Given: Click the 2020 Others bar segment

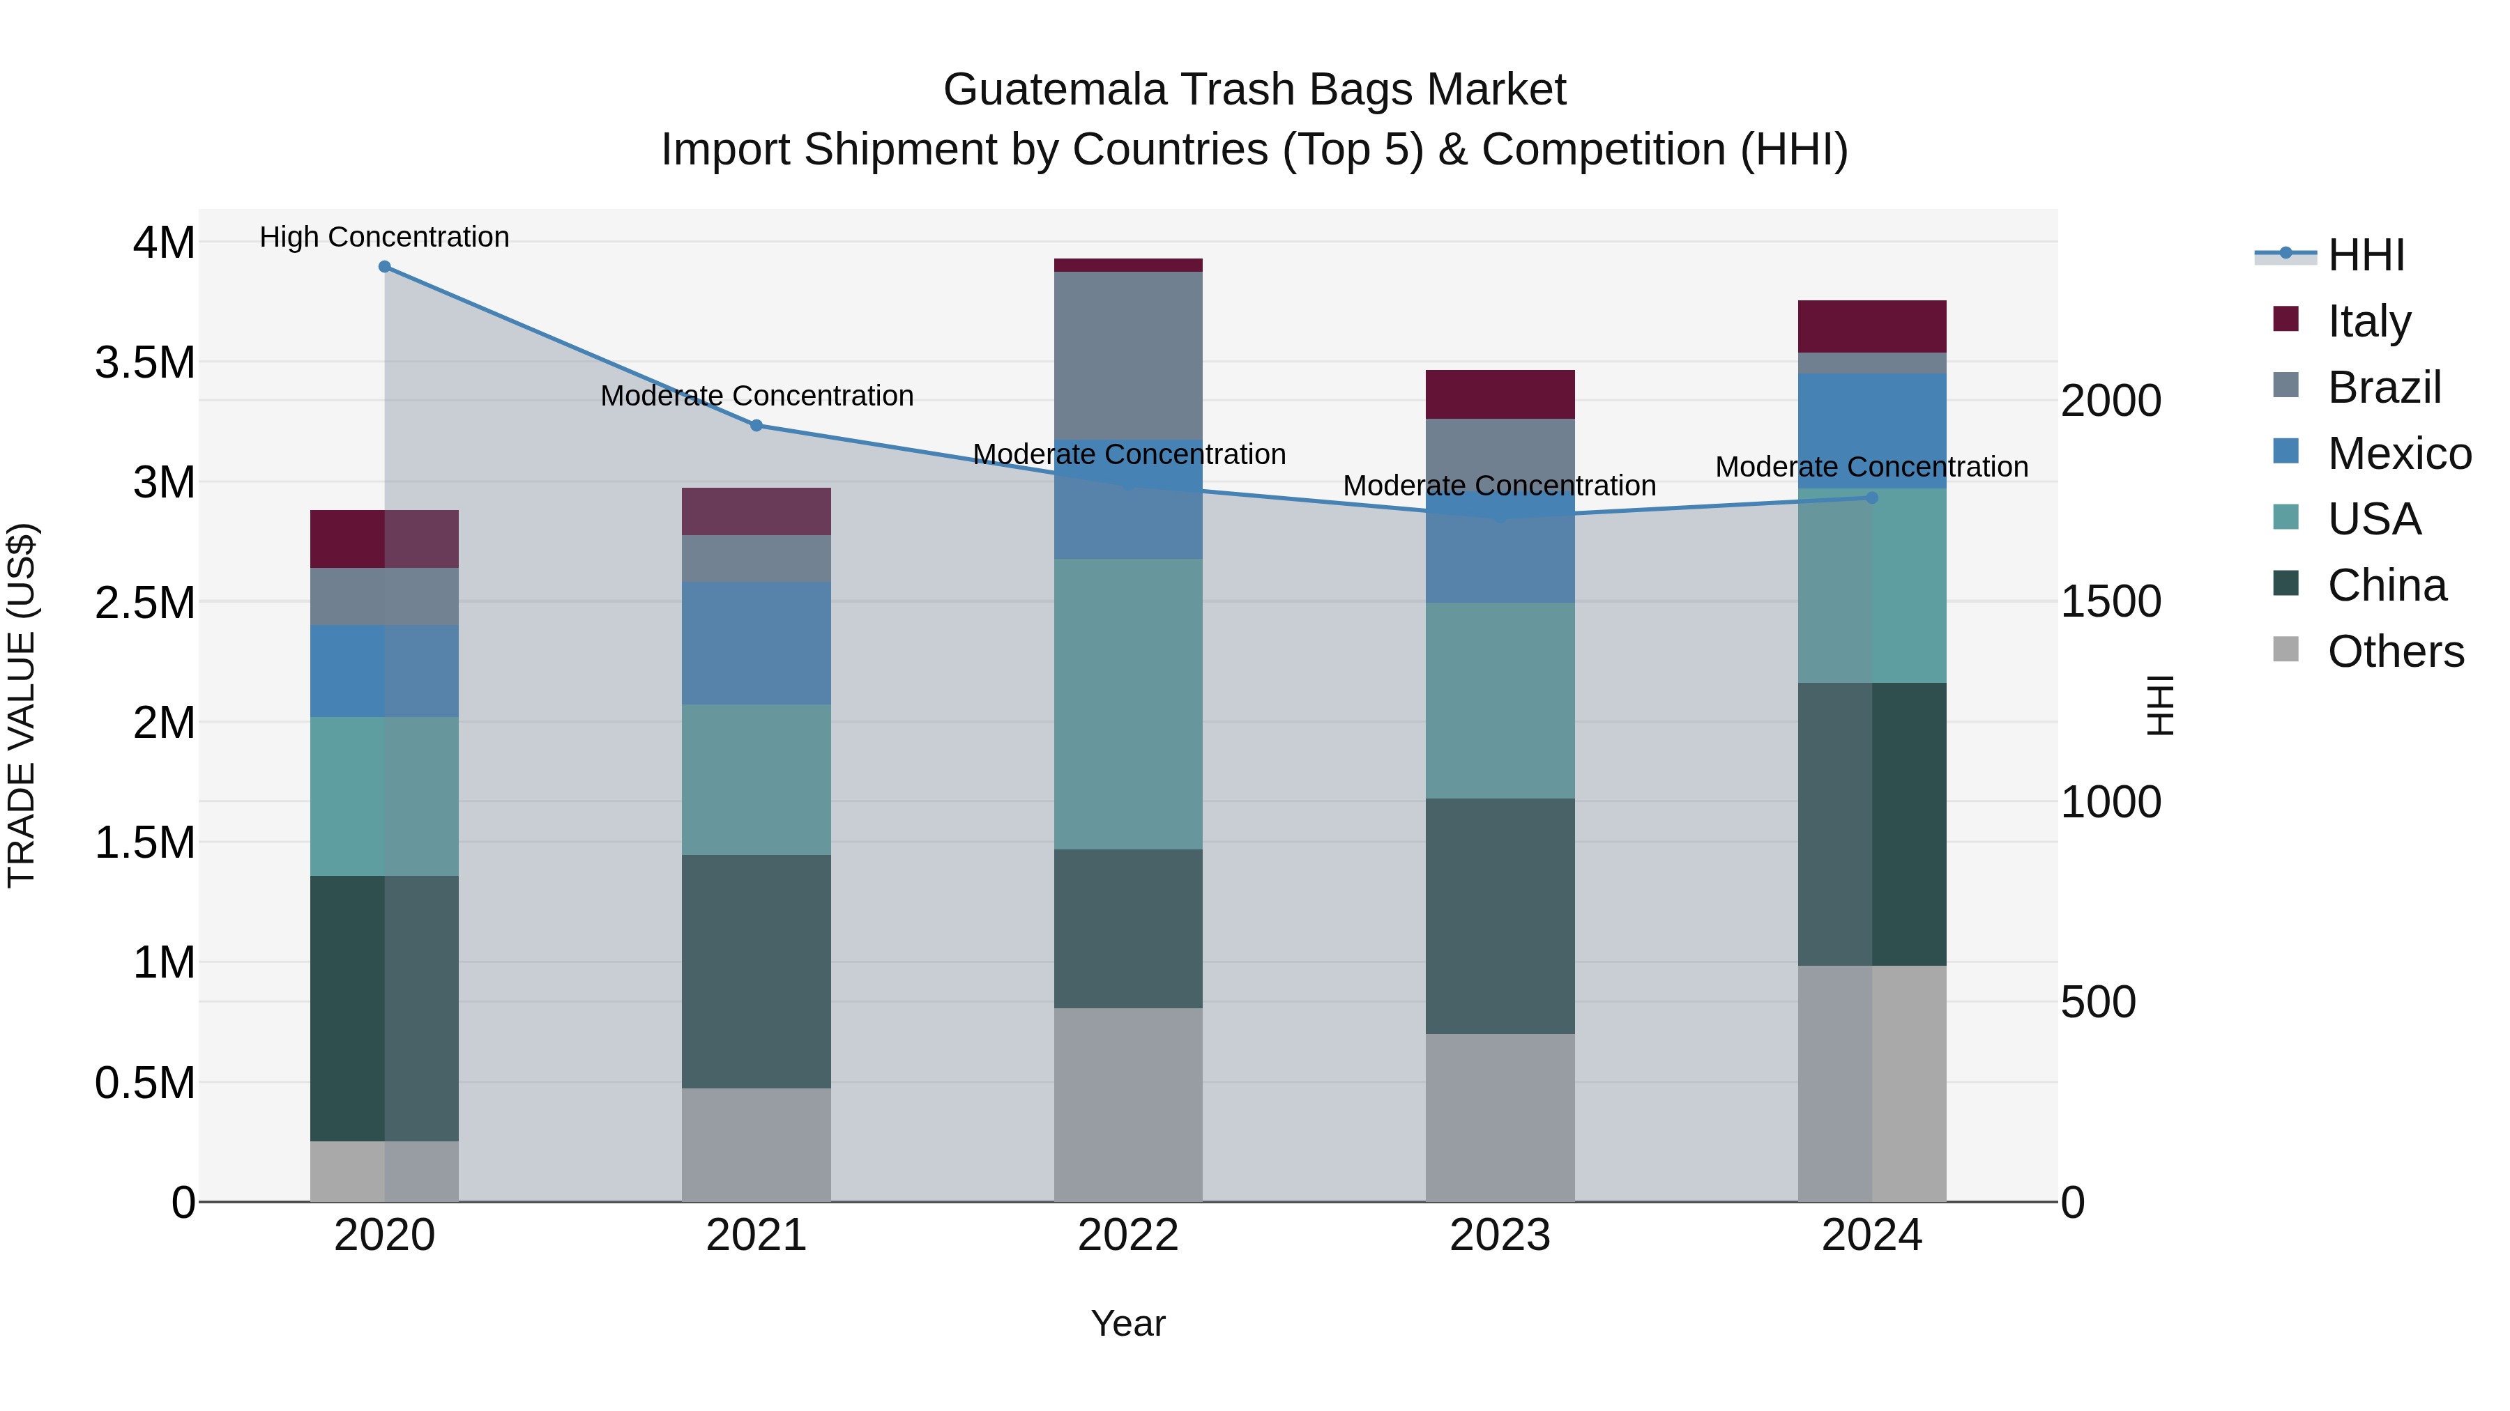Looking at the screenshot, I should coord(385,1171).
